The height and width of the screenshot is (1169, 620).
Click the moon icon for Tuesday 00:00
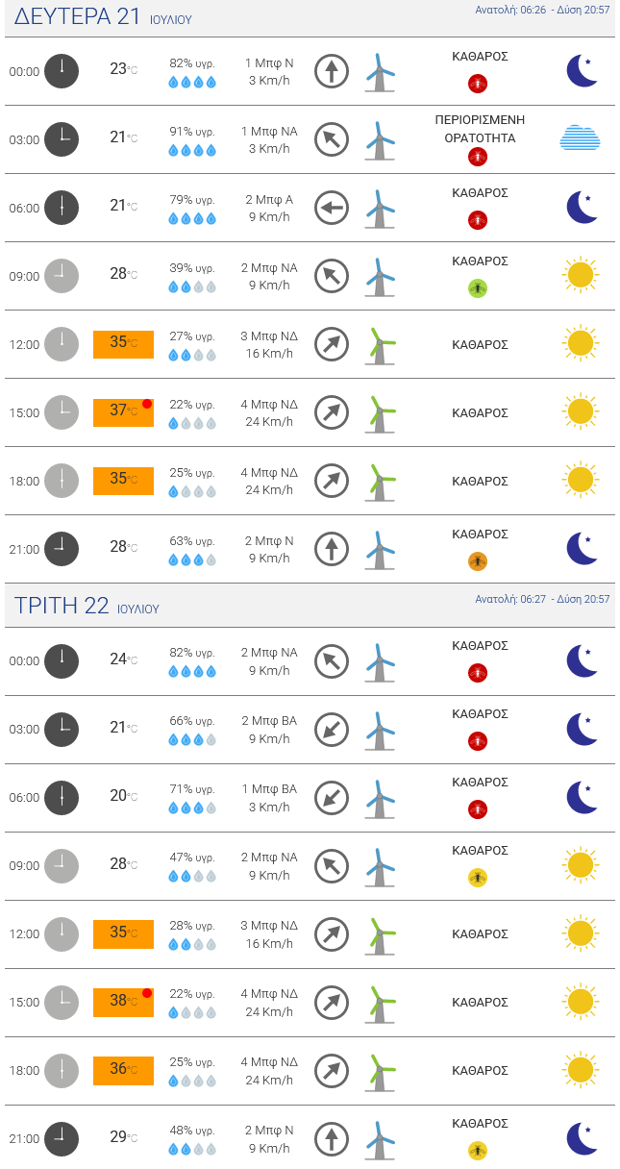(582, 661)
